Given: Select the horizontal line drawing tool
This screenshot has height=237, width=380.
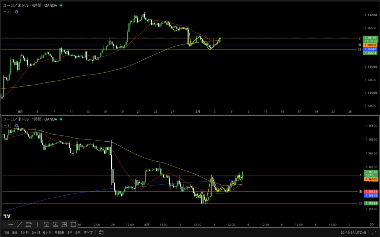Looking at the screenshot, I should pyautogui.click(x=11, y=225).
